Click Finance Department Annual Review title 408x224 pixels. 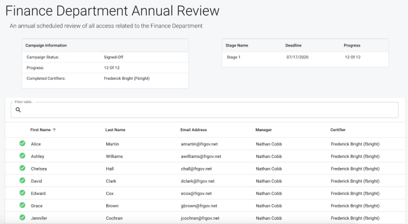click(x=112, y=11)
